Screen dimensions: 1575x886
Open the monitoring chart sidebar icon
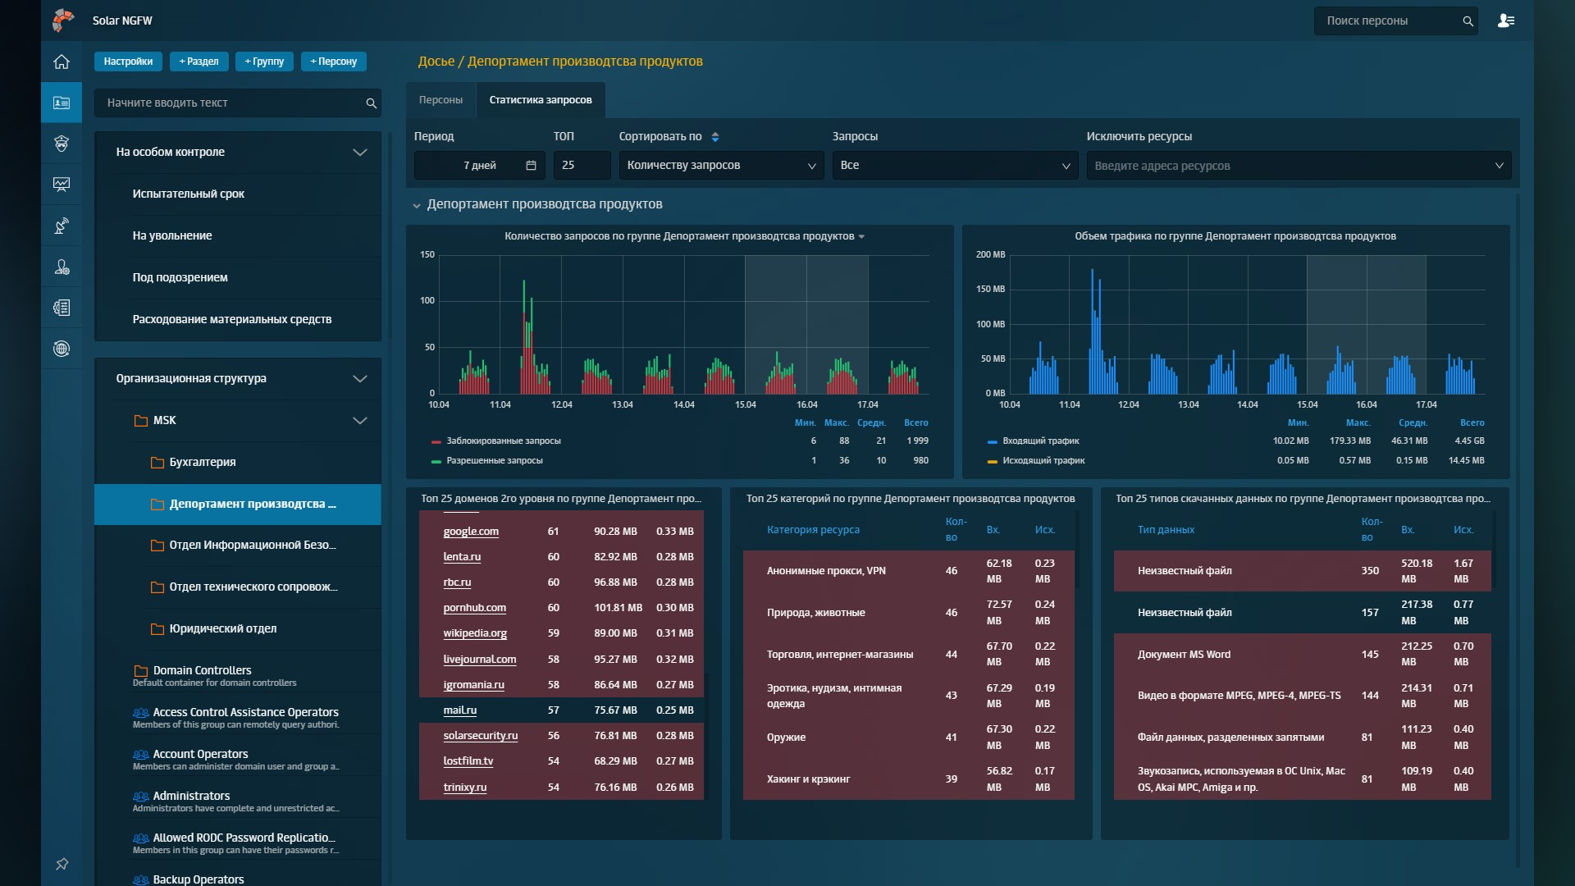click(62, 185)
